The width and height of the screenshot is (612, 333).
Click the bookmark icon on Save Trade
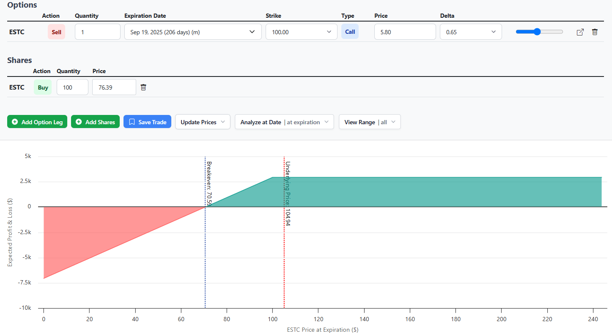(x=132, y=122)
